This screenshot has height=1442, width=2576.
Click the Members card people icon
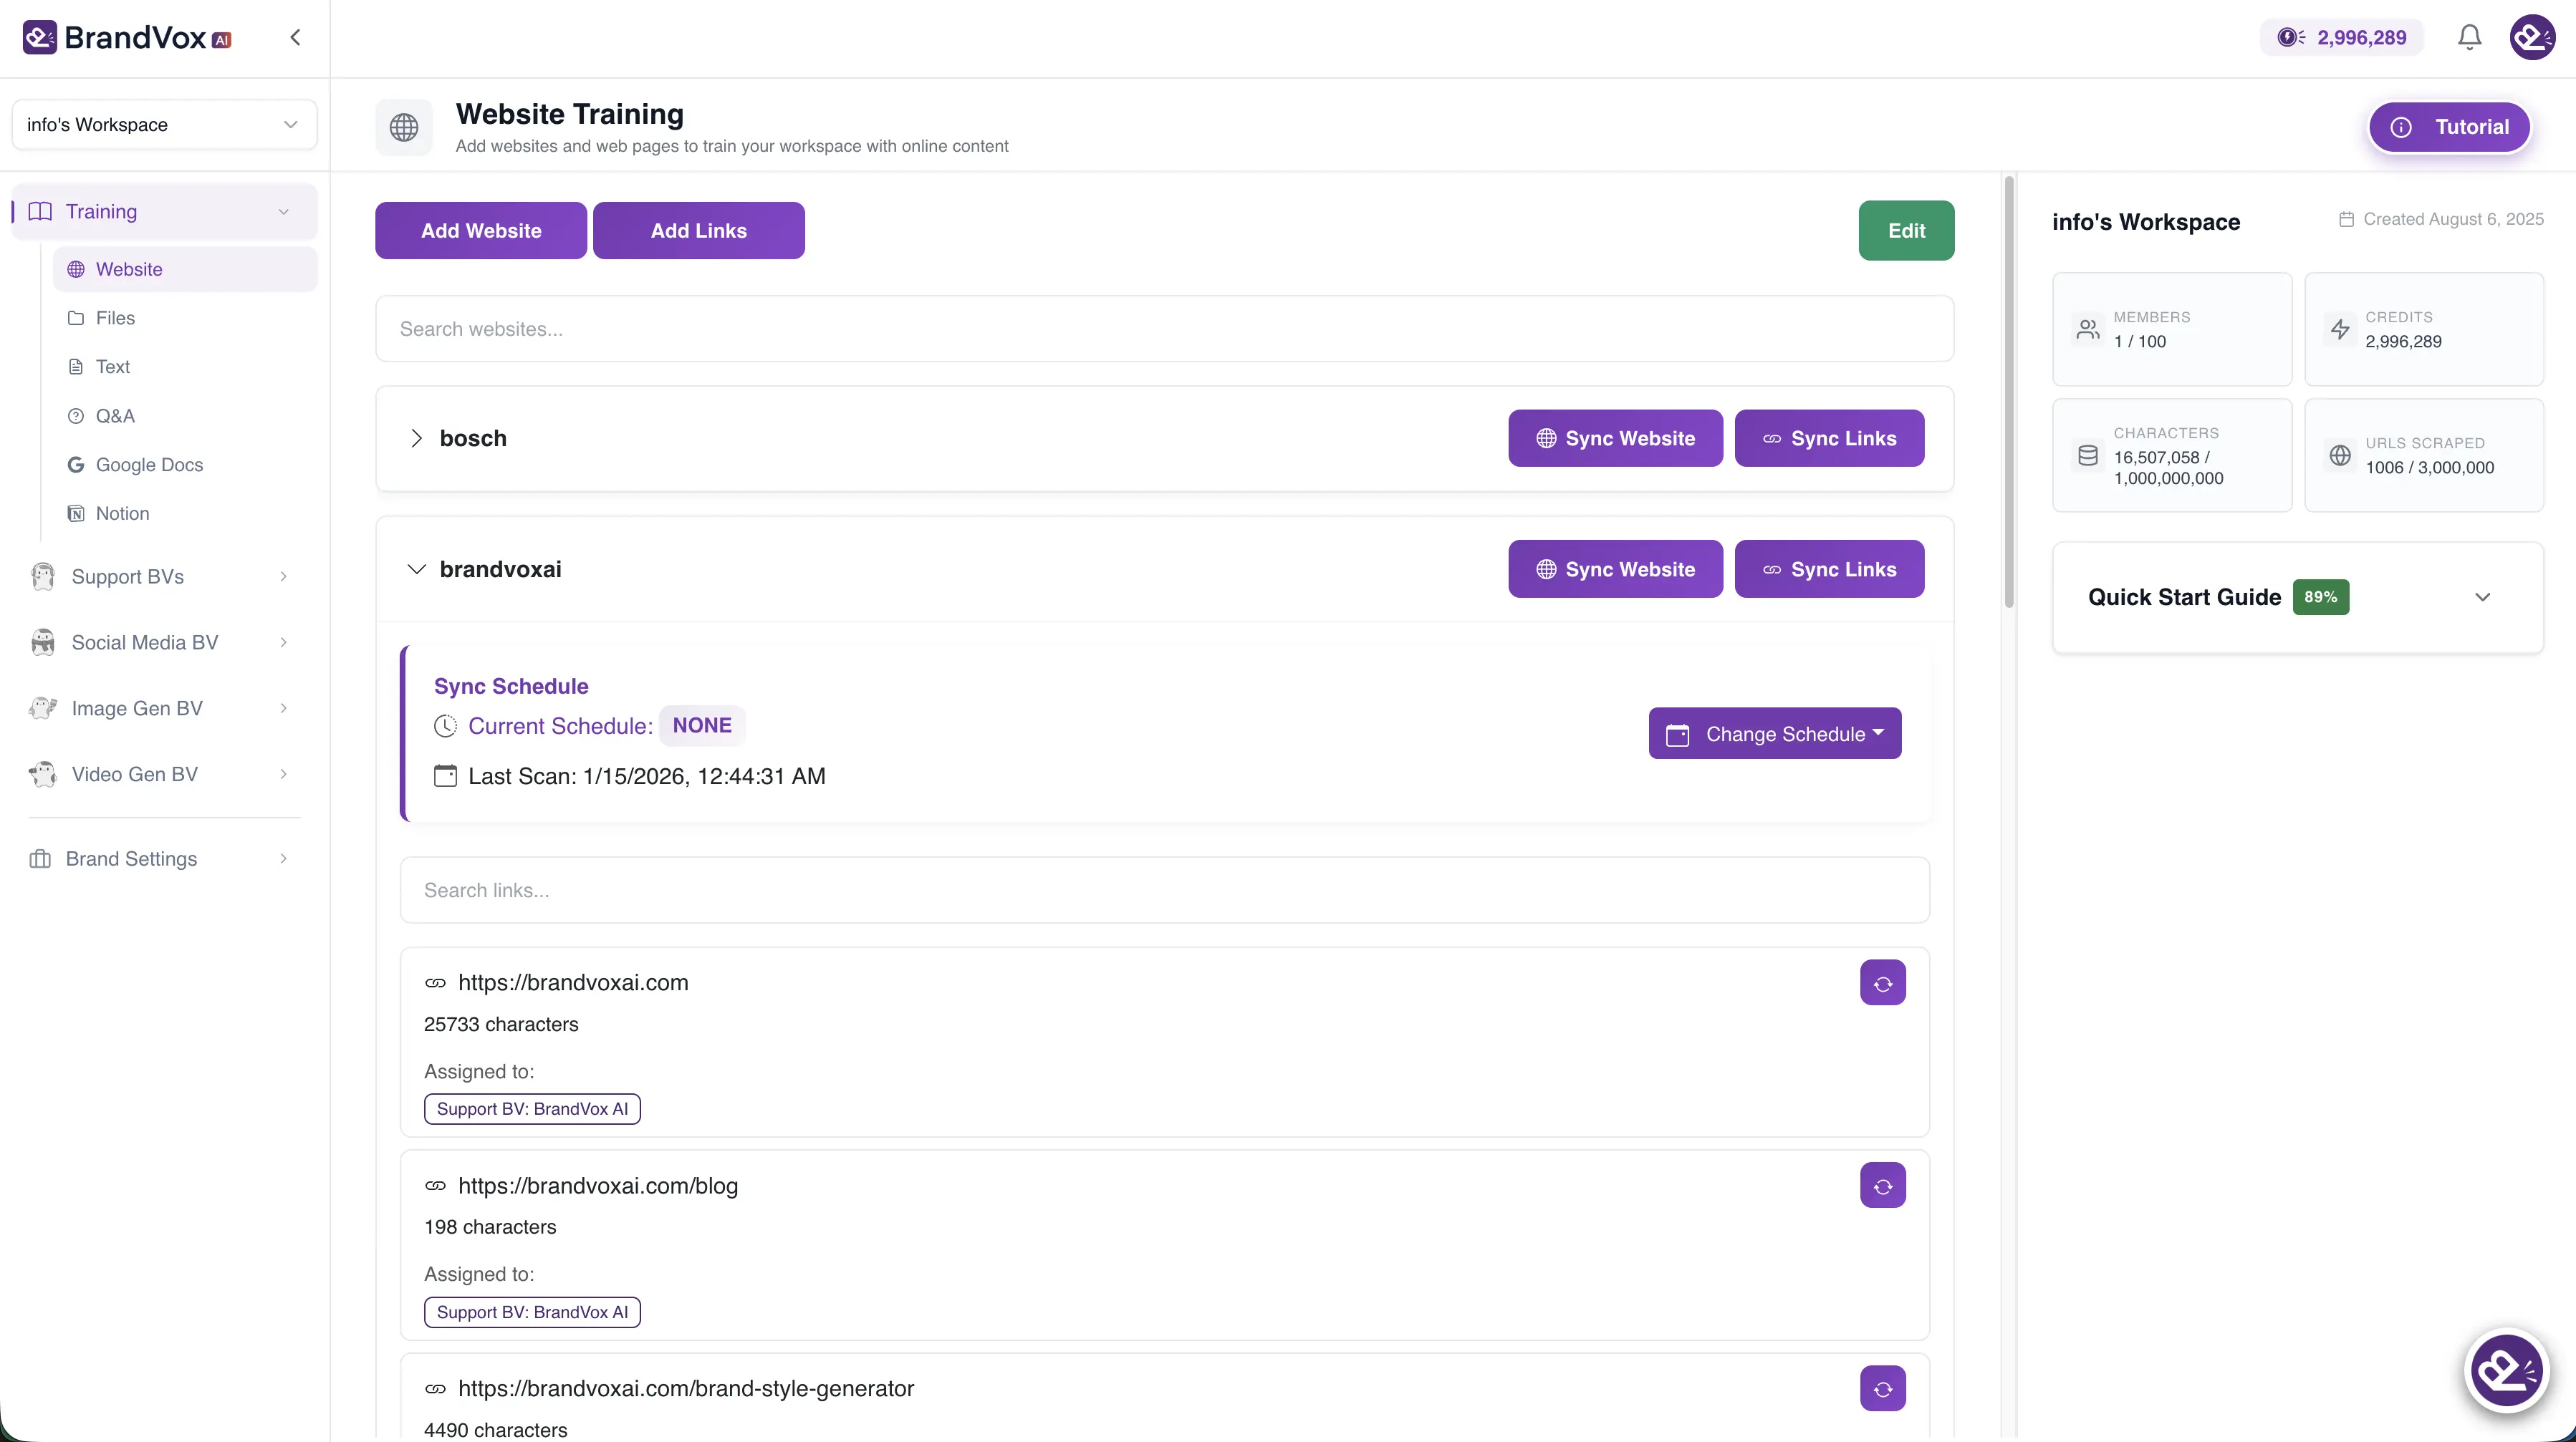point(2088,330)
